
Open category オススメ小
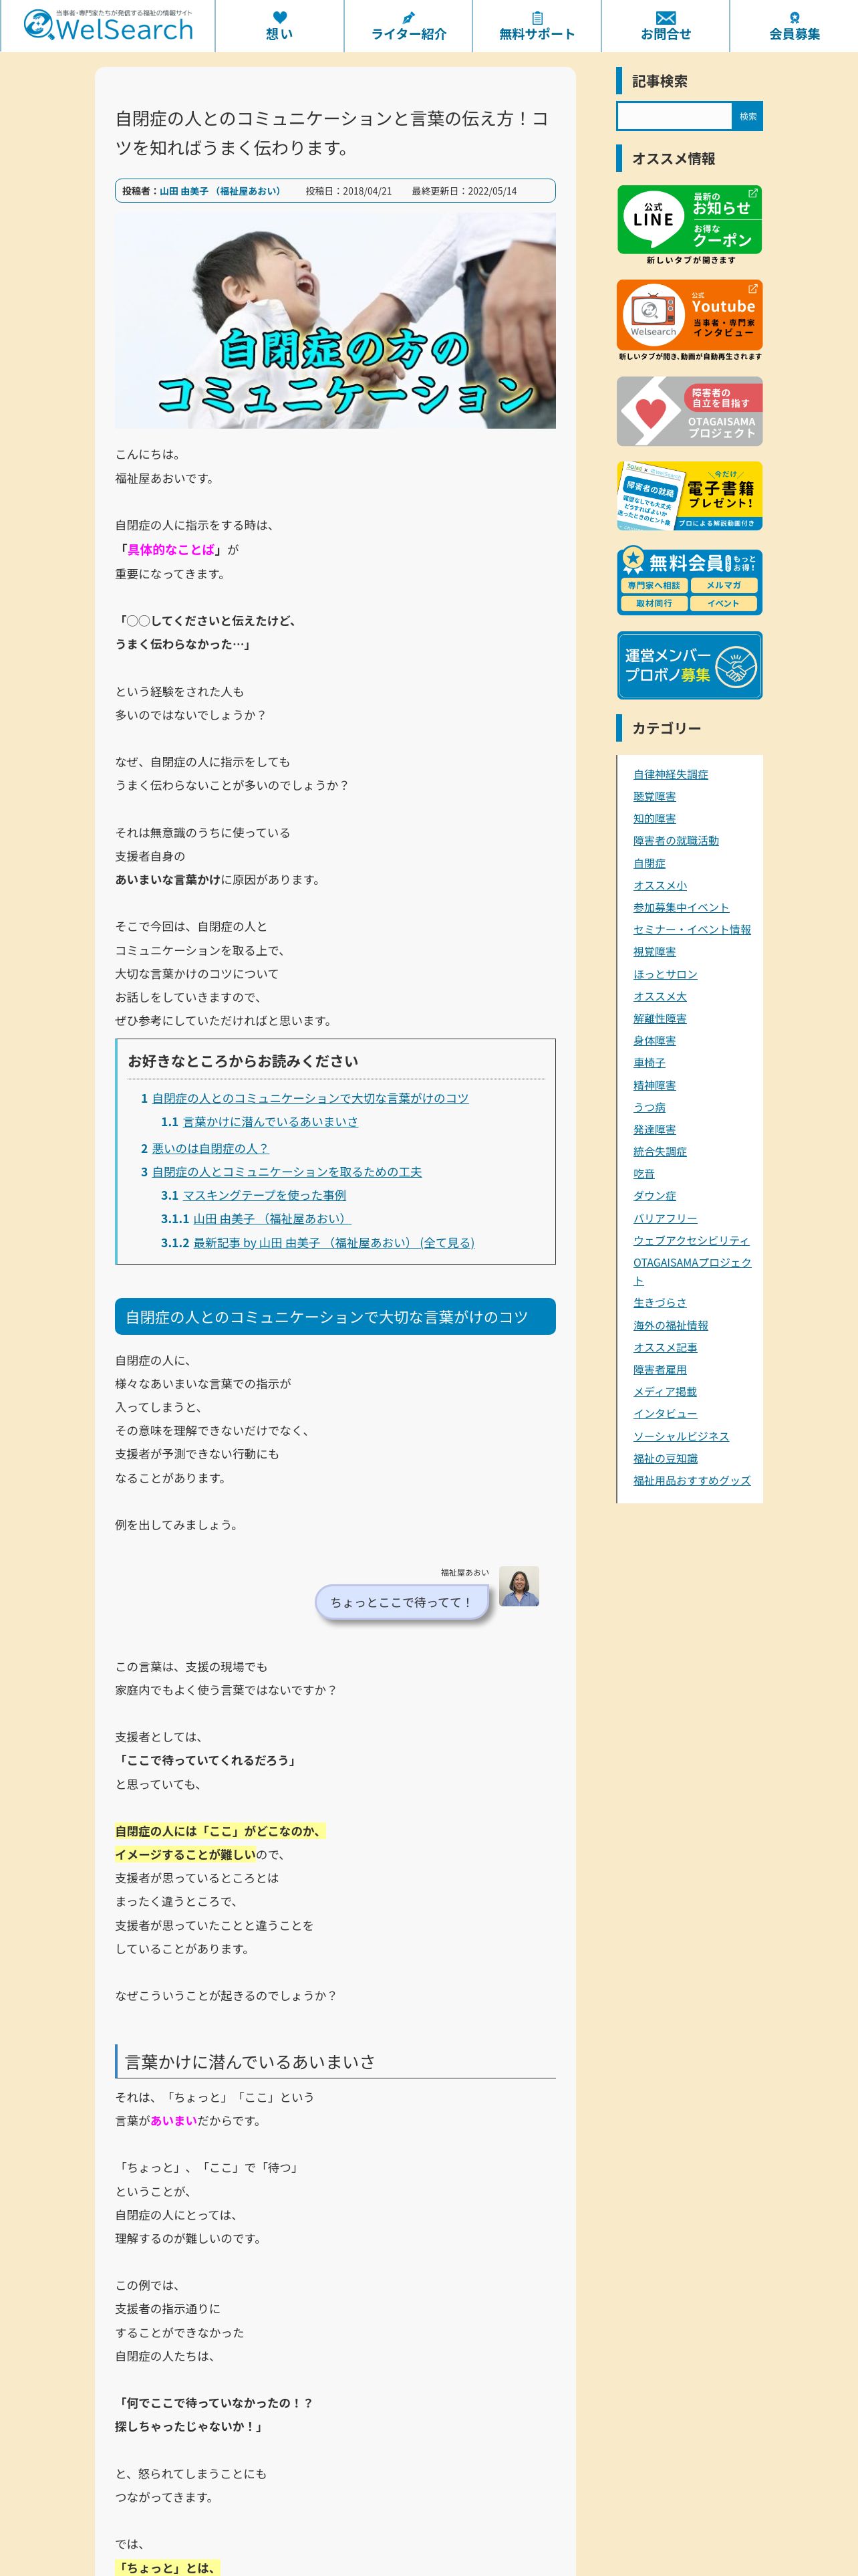660,885
